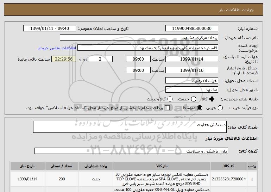The image size is (271, 192).
Task: Select the کالا radio button
Action: pyautogui.click(x=212, y=99)
